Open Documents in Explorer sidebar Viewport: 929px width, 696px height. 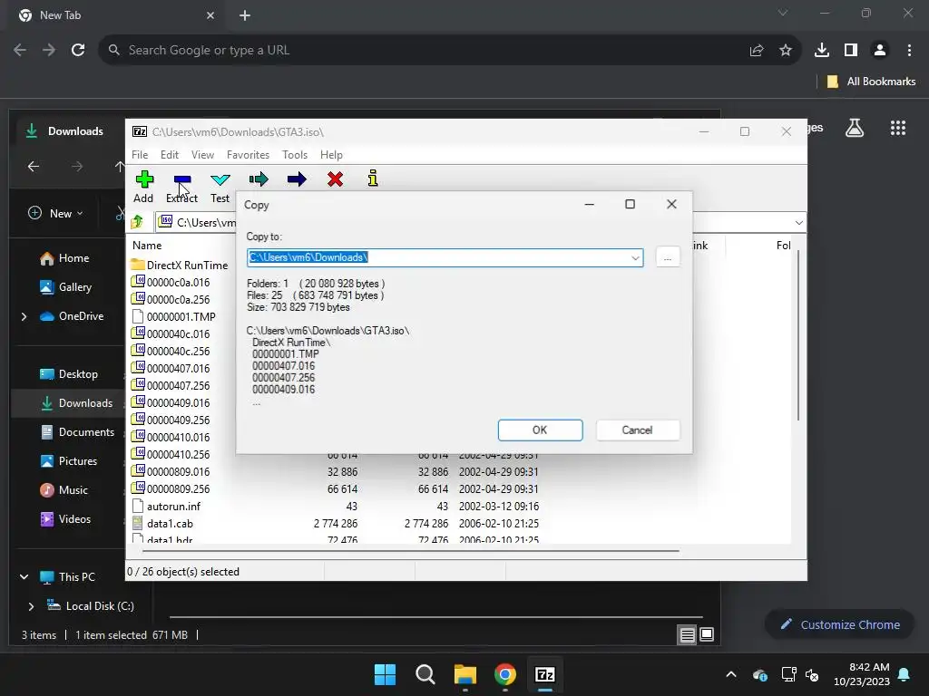pos(77,432)
